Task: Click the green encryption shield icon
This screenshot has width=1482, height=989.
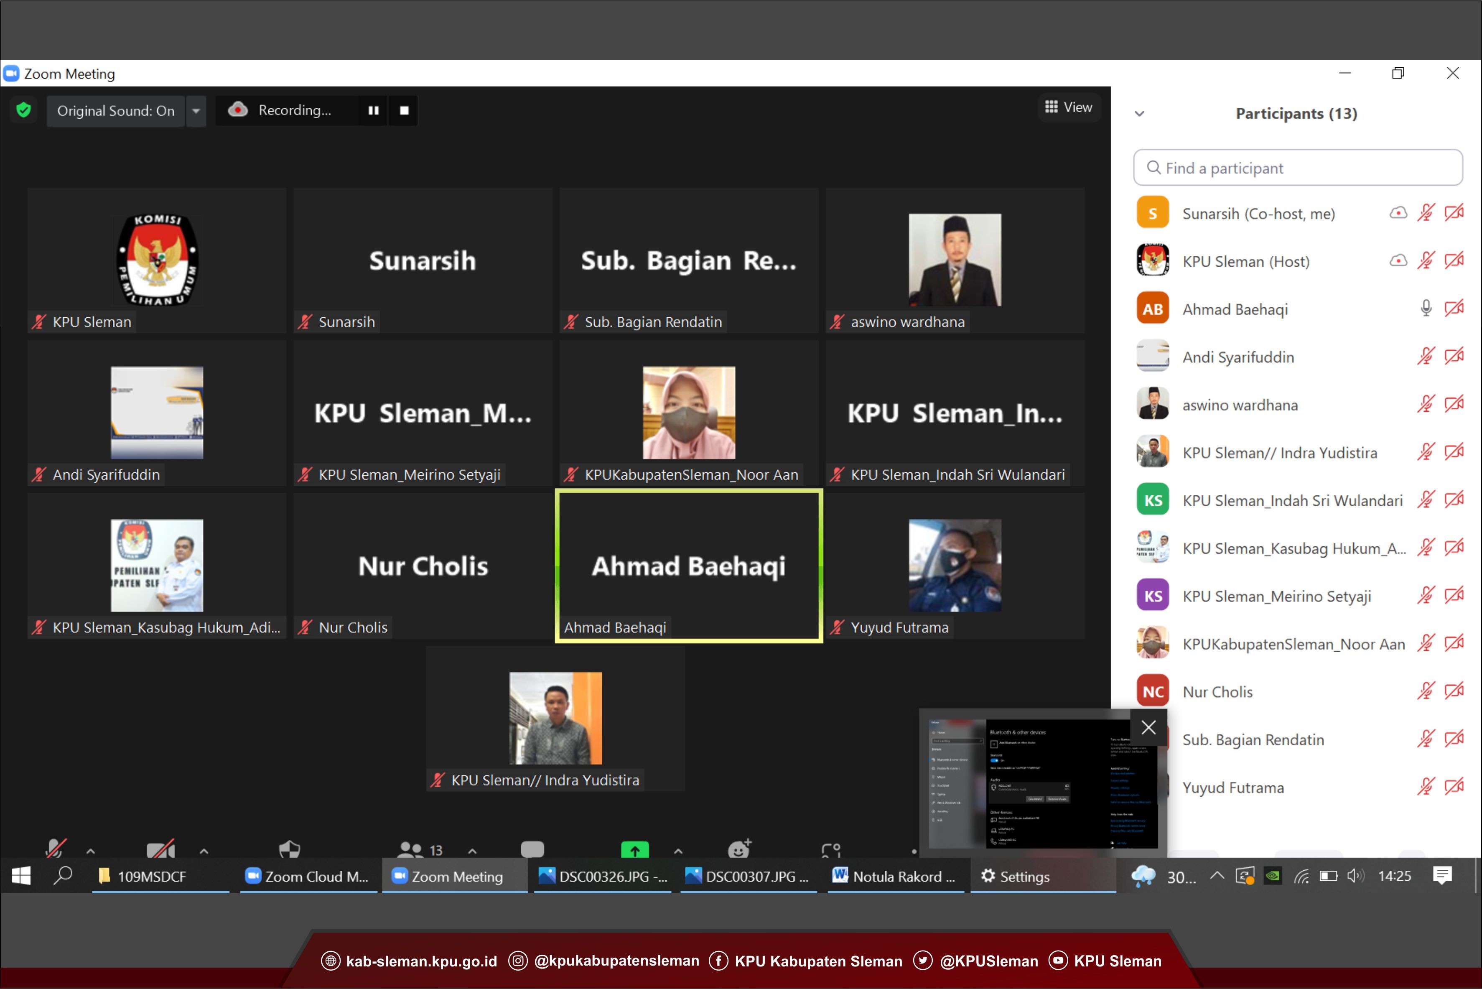Action: click(23, 110)
